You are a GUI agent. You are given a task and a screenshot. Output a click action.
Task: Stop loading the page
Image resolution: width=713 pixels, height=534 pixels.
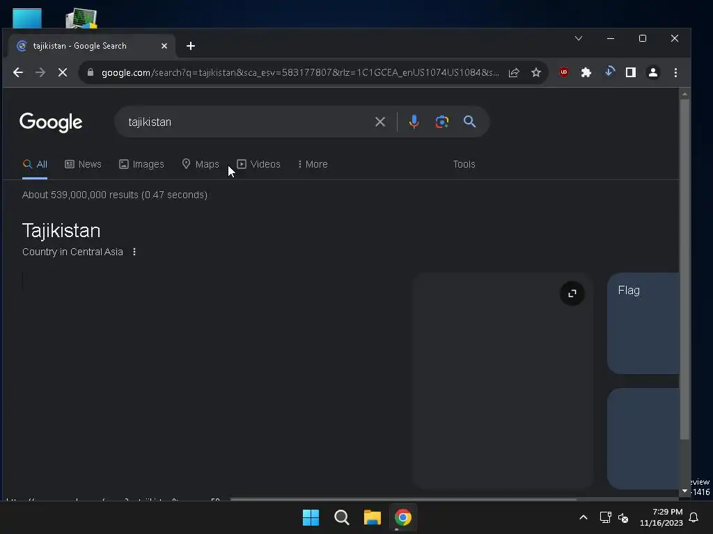click(63, 72)
